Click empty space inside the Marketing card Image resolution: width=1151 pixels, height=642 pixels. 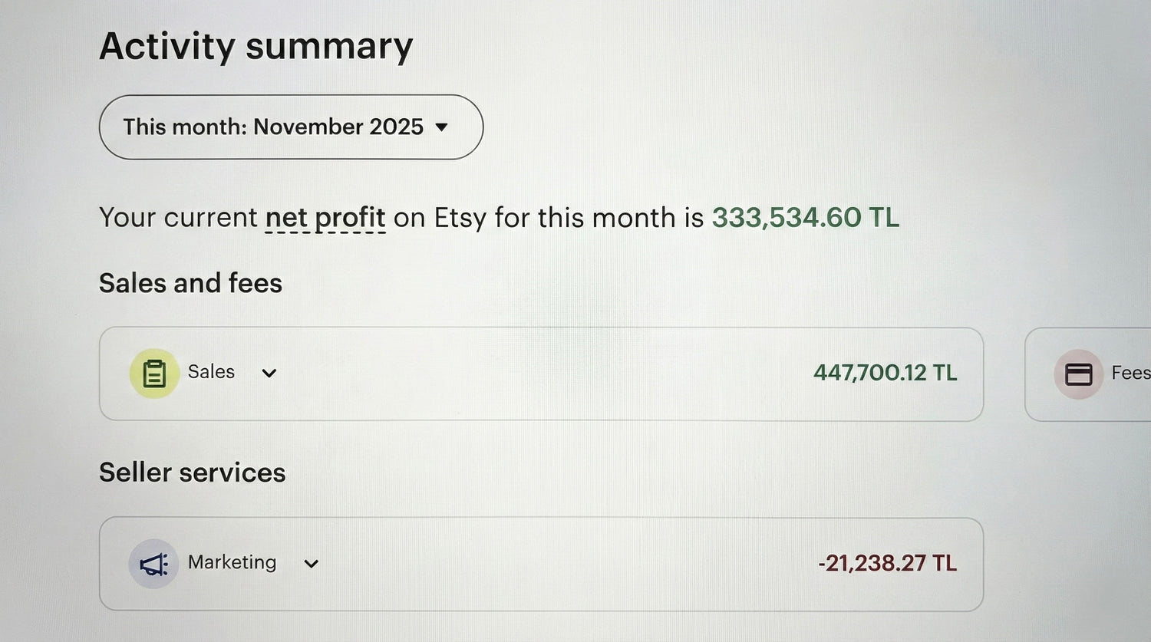point(560,564)
